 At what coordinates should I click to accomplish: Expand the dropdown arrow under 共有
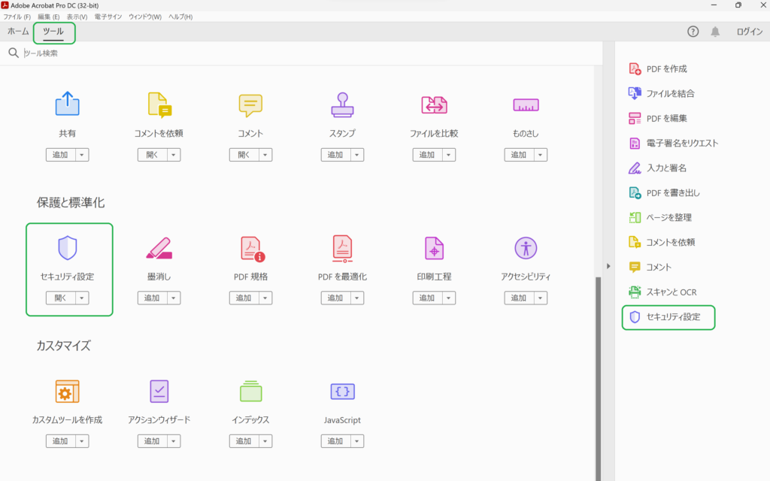82,155
